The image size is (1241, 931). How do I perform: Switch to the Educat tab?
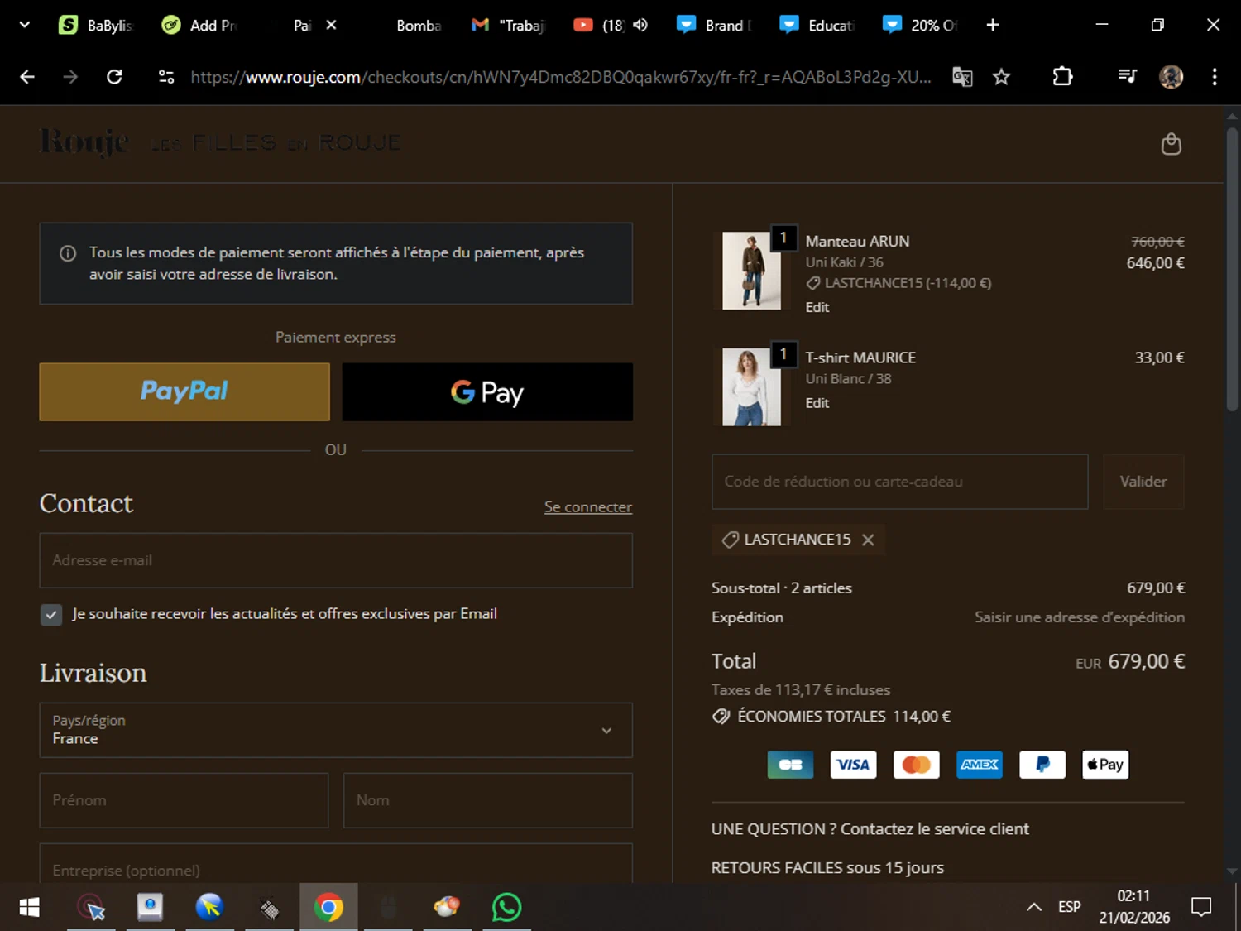pos(817,25)
